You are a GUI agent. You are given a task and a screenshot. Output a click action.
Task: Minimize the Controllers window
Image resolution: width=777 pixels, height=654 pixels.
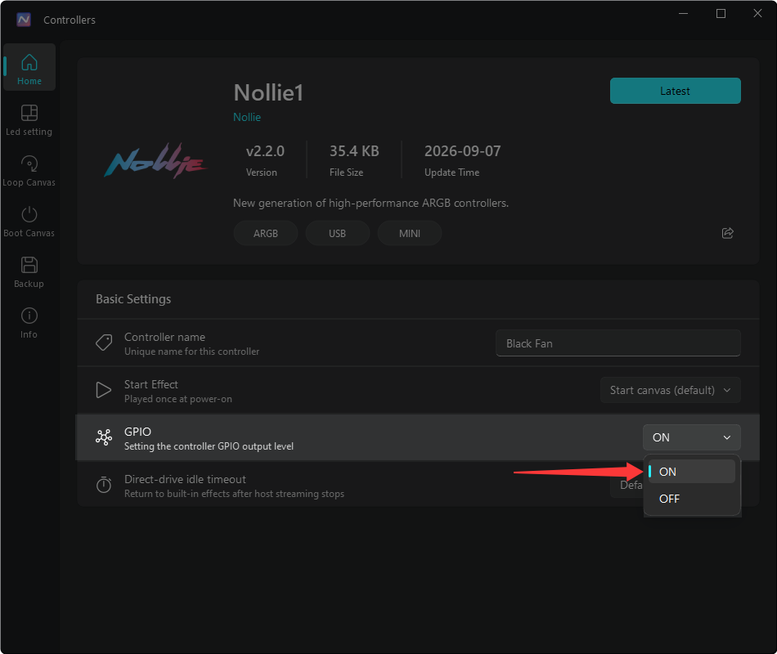click(683, 13)
